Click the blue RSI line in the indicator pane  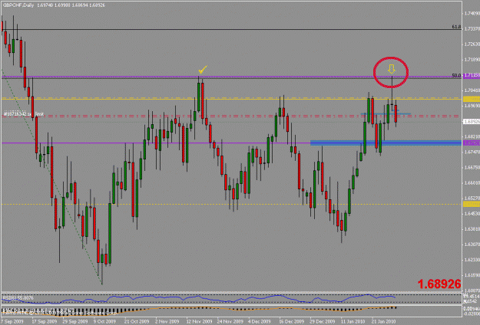[199, 298]
